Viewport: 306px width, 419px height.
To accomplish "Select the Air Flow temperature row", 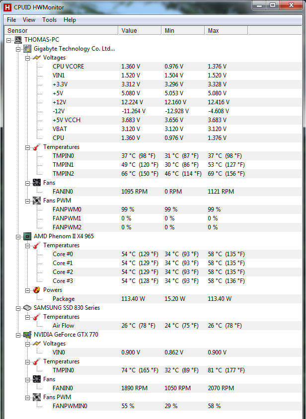I will [176, 326].
